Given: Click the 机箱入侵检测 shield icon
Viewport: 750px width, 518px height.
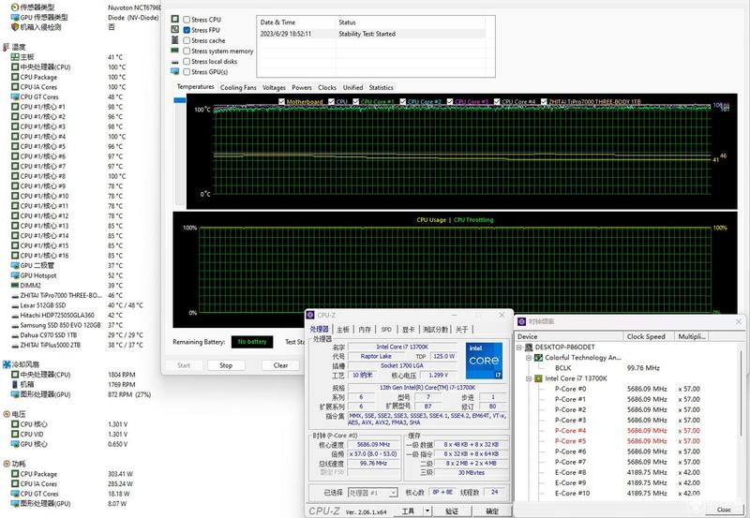Looking at the screenshot, I should click(15, 27).
